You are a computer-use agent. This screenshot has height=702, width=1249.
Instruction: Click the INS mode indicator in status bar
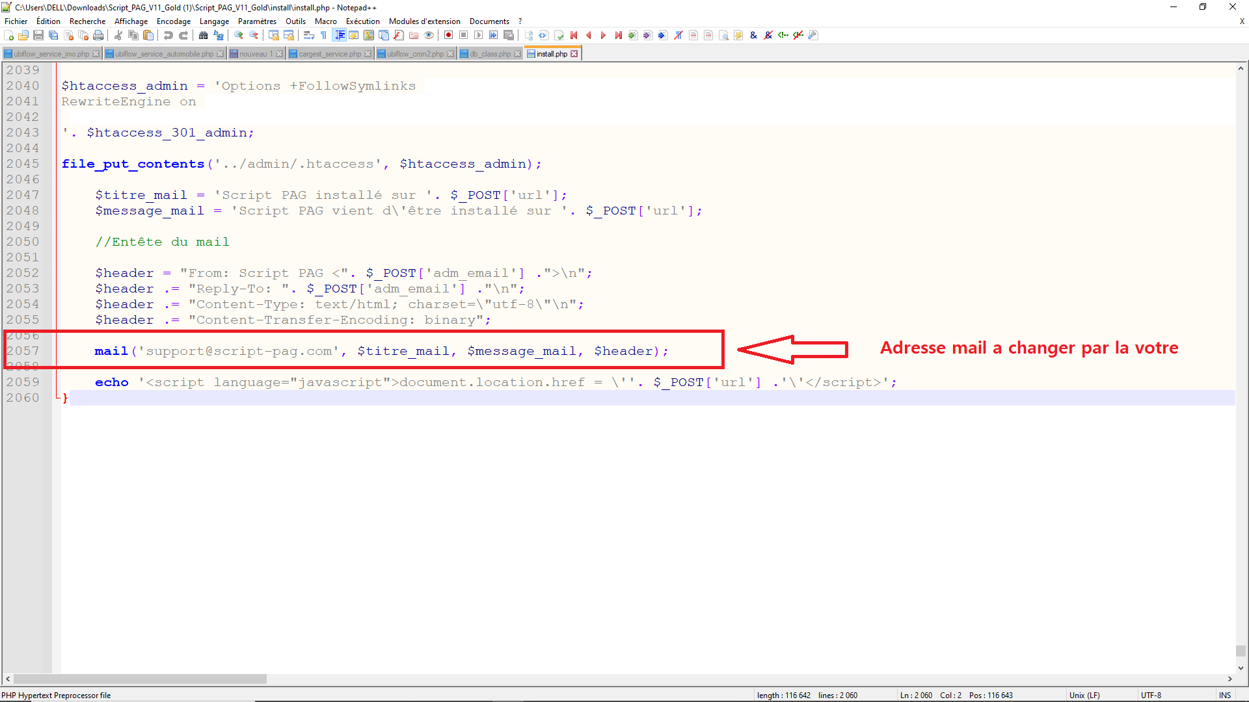point(1225,695)
